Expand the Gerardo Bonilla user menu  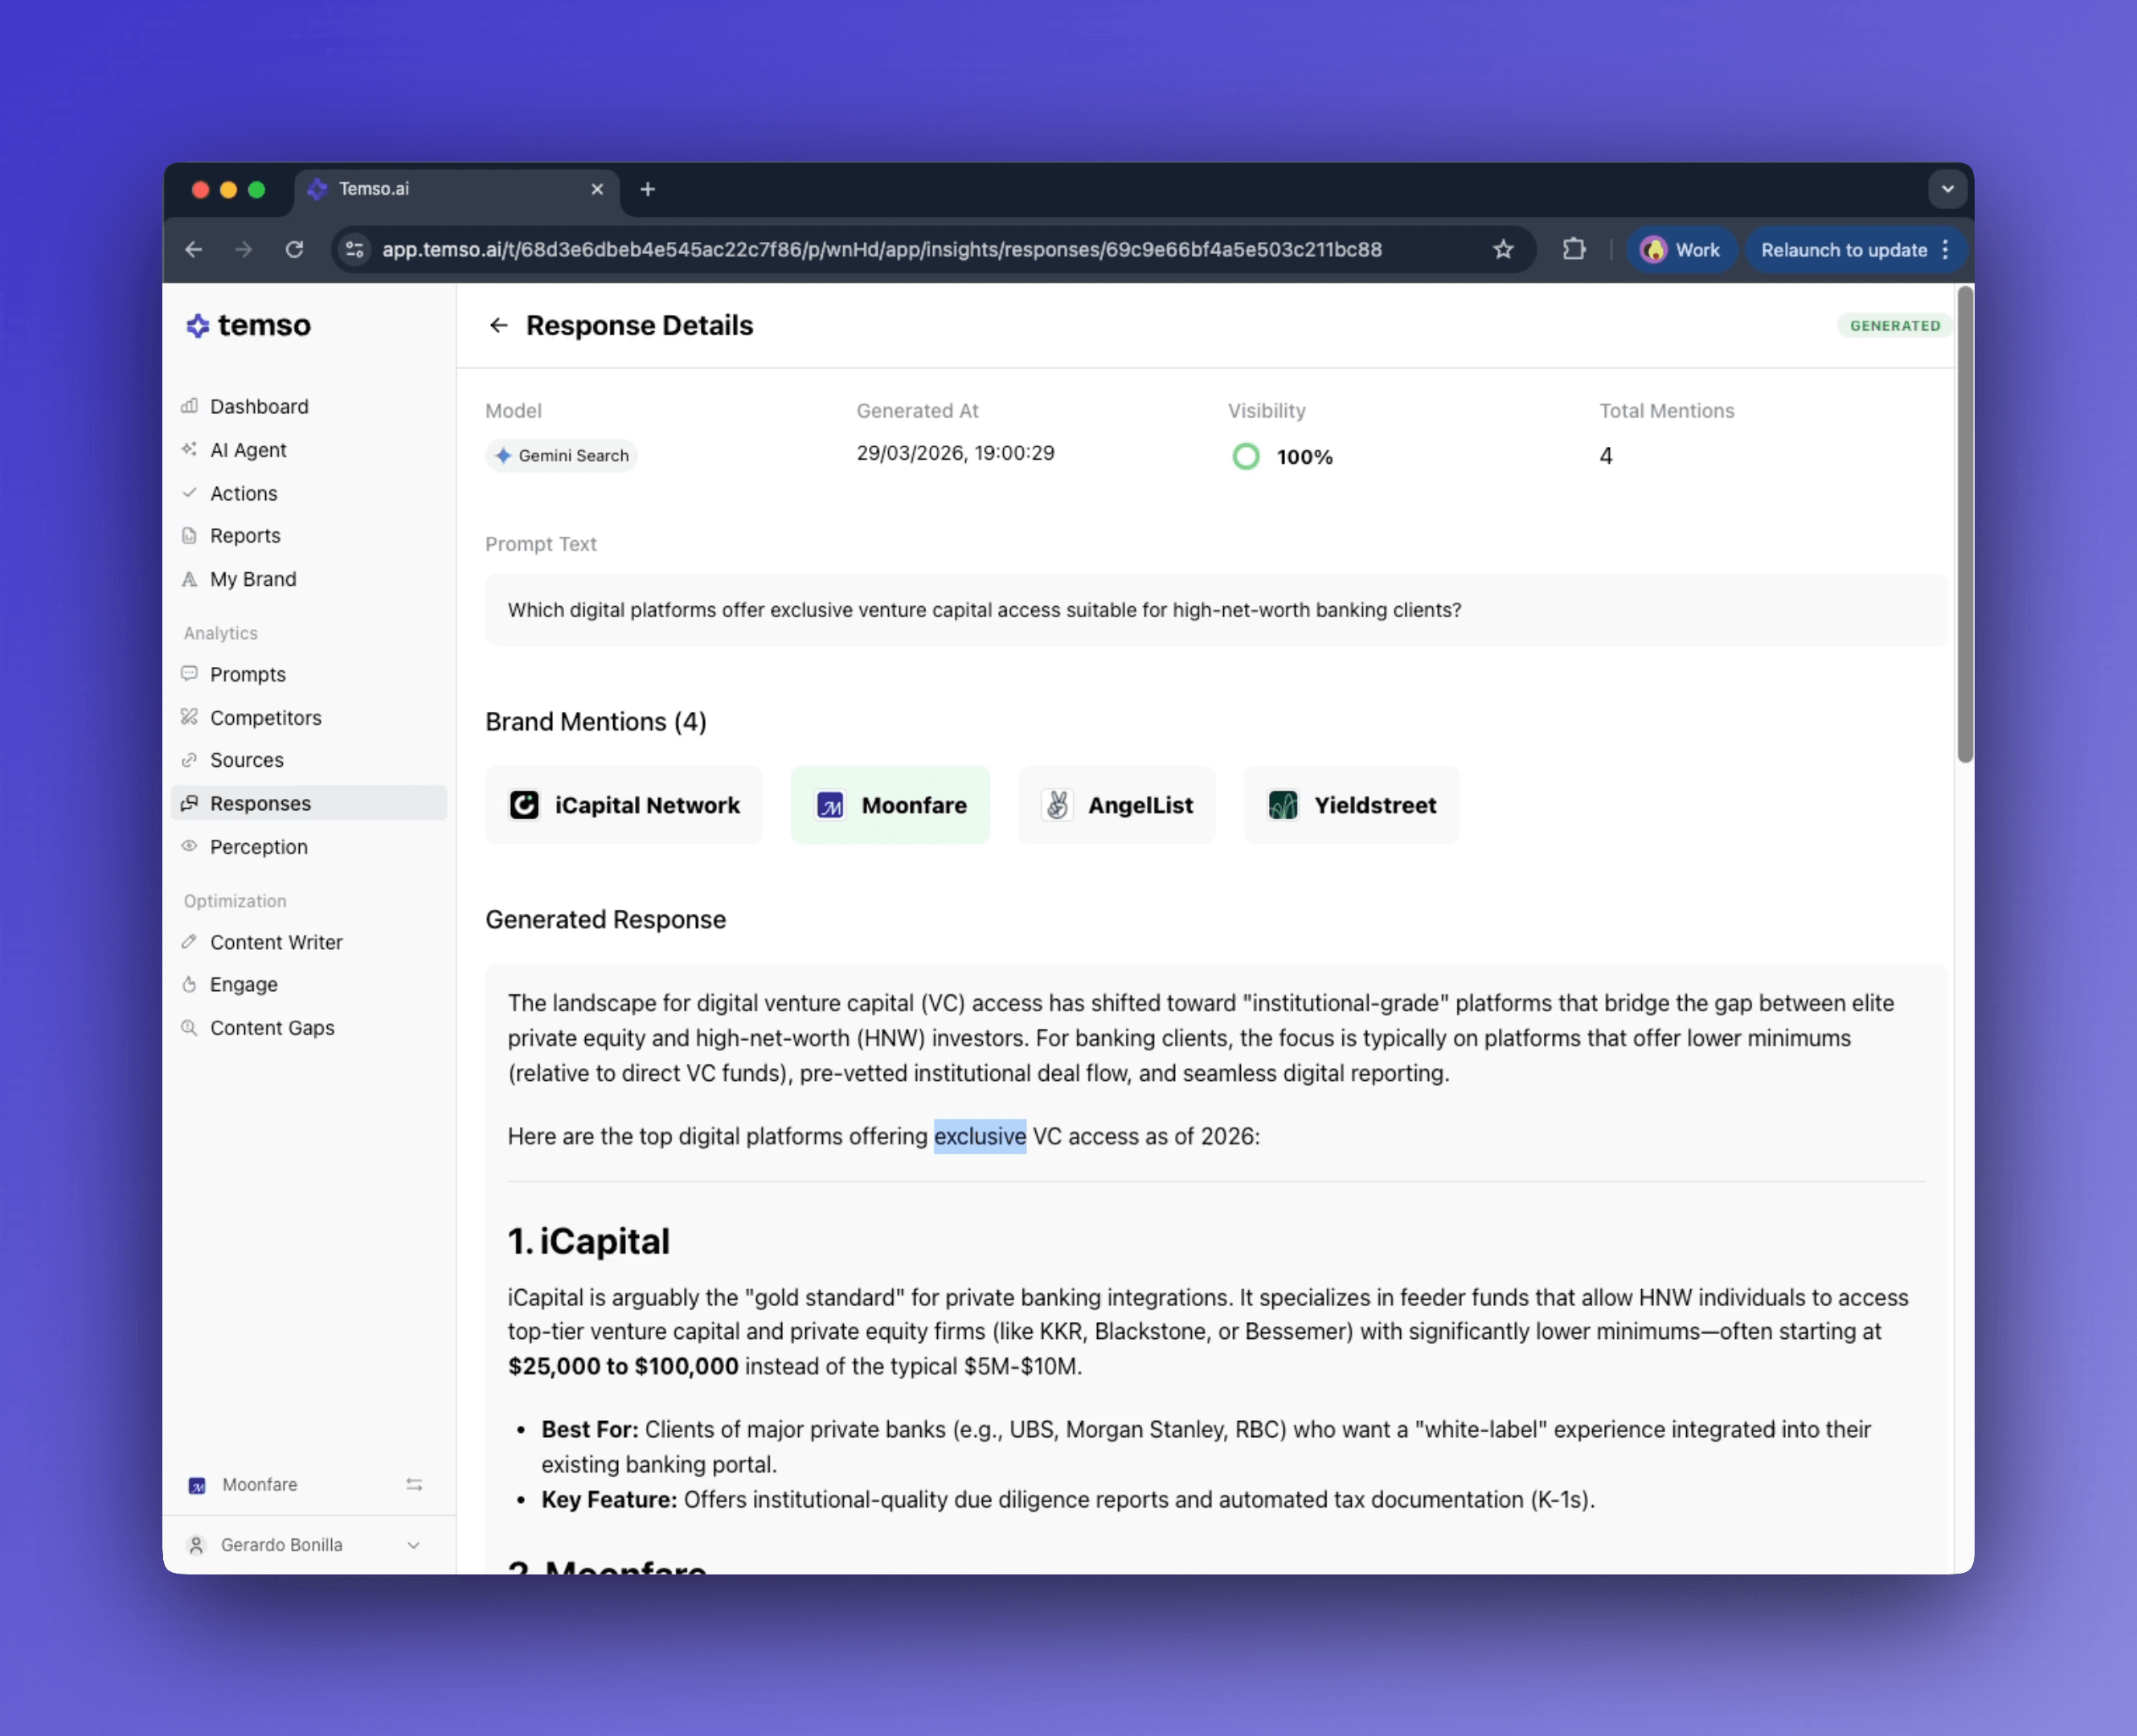tap(413, 1545)
